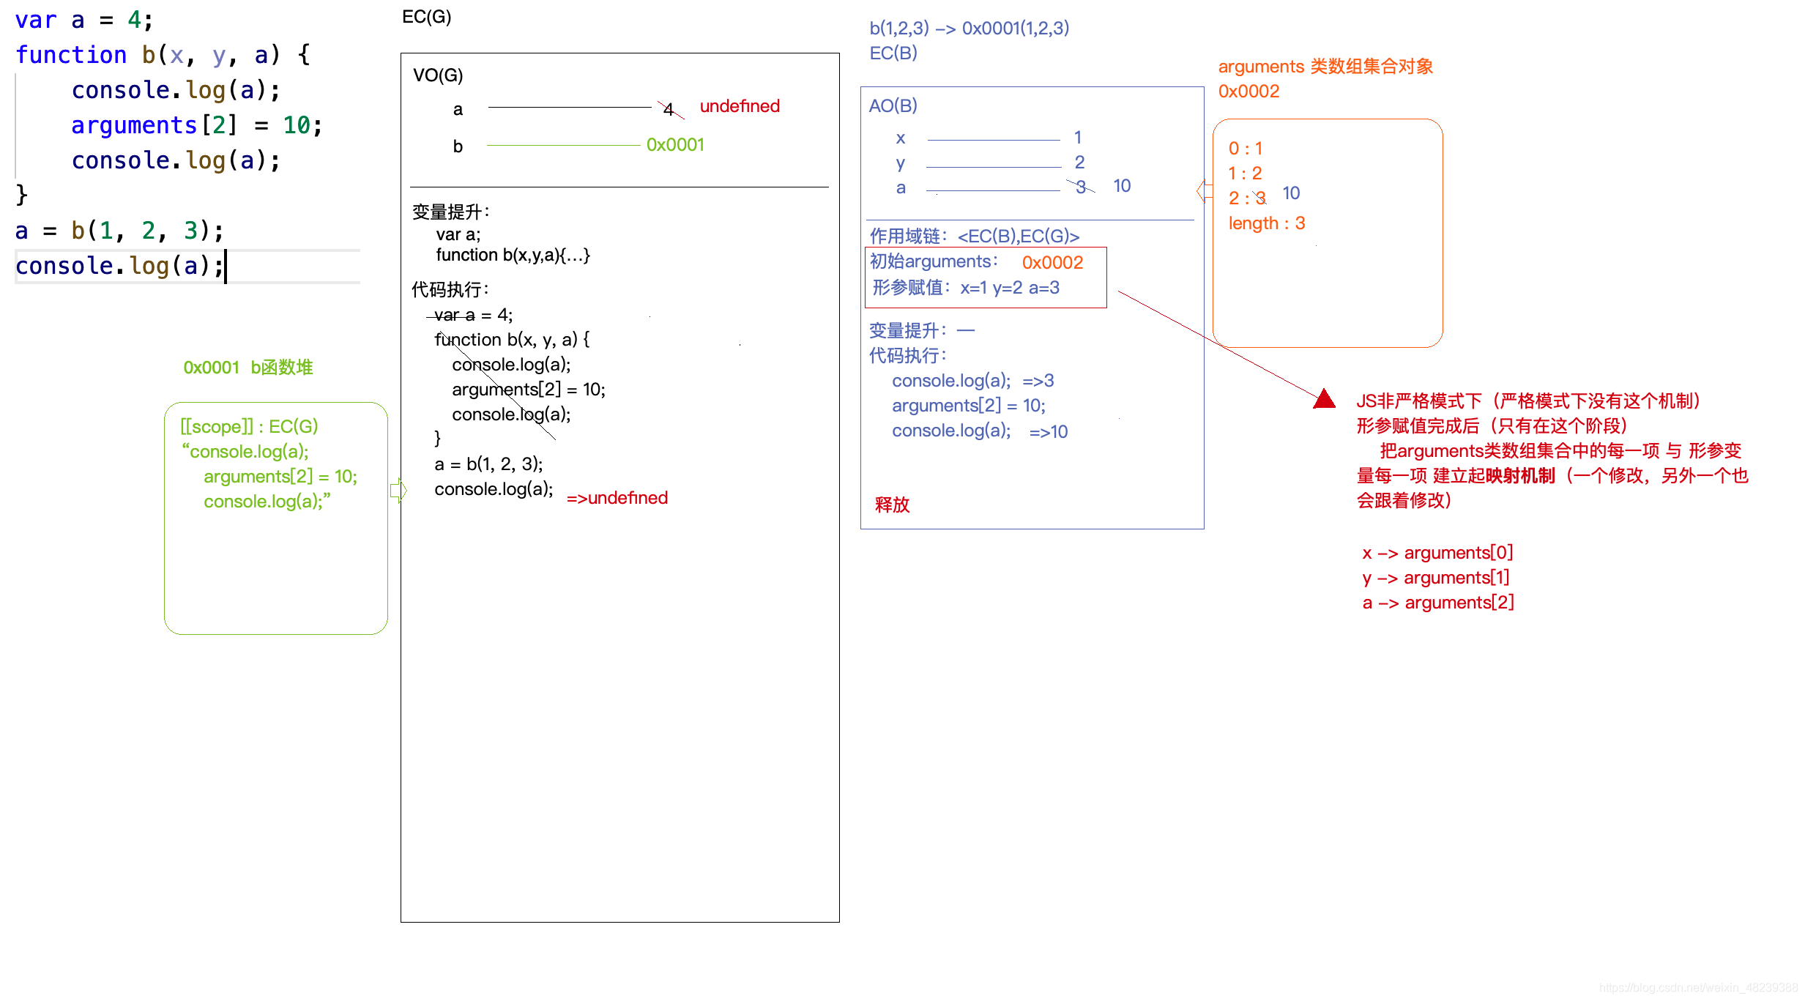
Task: Click the small green arrow beside function heap box
Action: tap(399, 490)
